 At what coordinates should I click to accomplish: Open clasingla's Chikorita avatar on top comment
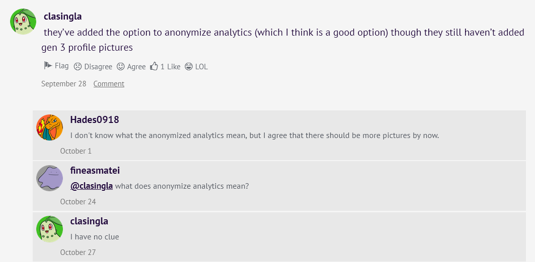23,22
